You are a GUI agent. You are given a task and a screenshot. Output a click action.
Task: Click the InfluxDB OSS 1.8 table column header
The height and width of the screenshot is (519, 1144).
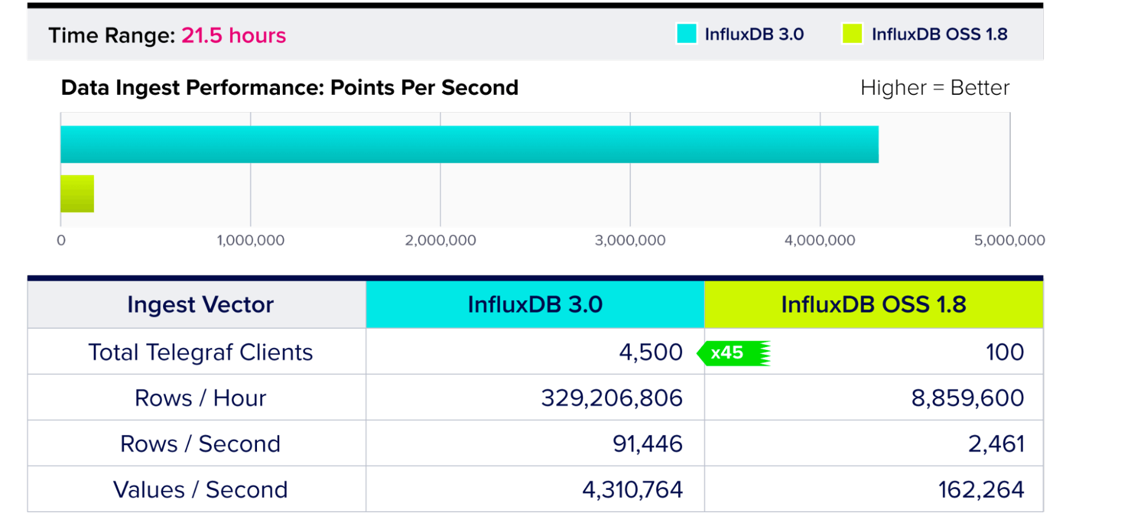[x=874, y=305]
